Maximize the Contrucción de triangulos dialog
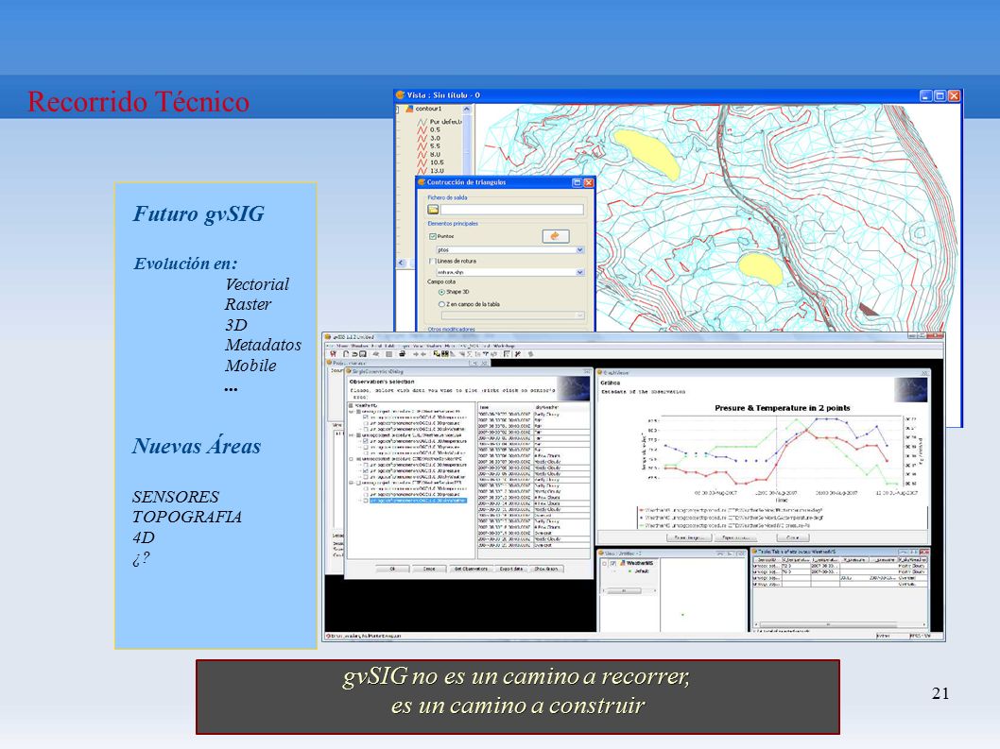Screen dimensions: 1000x749 click(x=577, y=182)
